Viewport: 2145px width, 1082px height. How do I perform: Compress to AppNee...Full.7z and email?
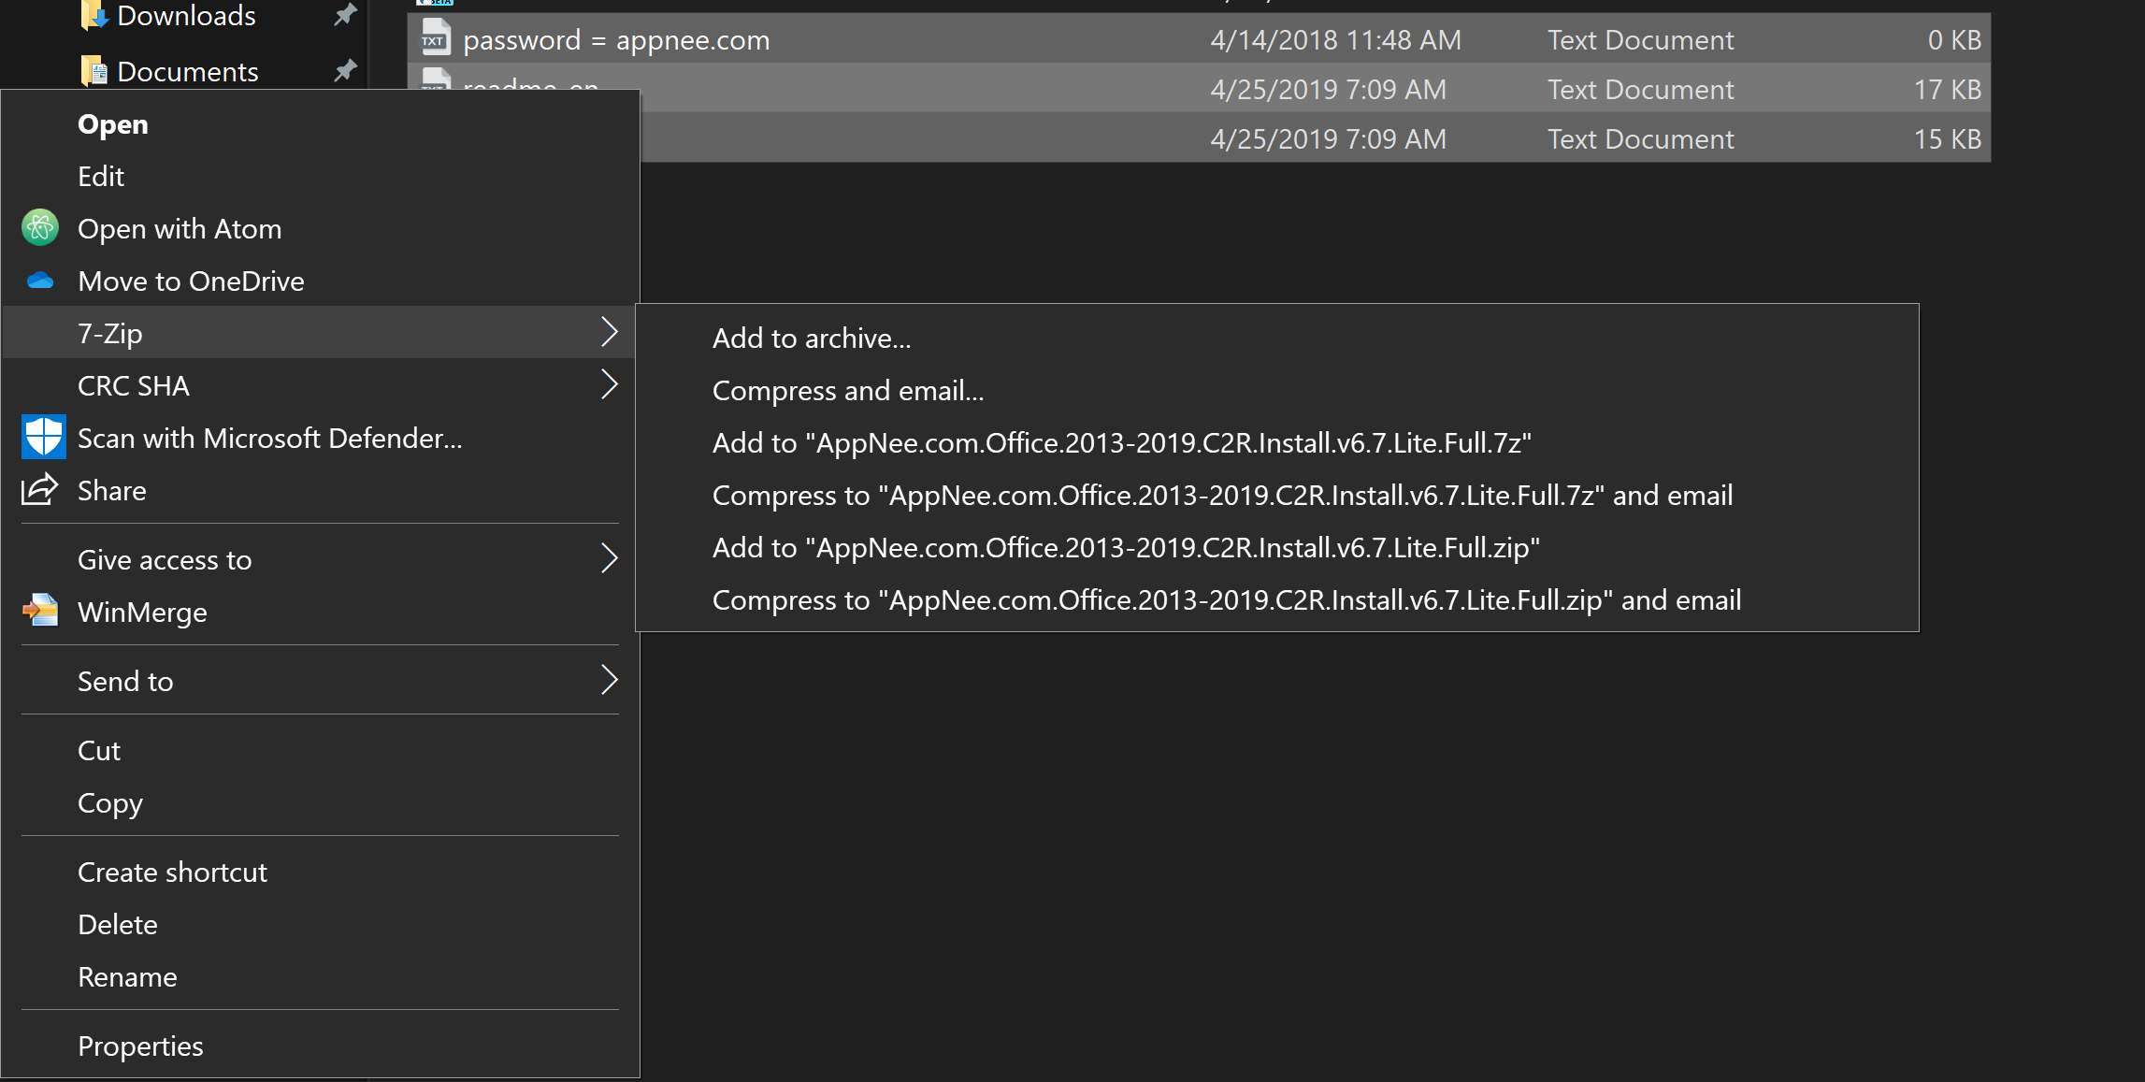[1277, 495]
